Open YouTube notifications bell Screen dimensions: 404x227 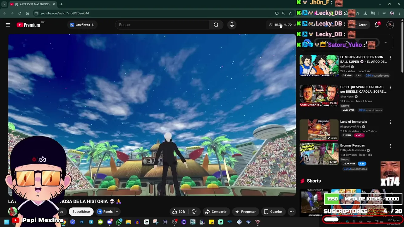point(377,25)
